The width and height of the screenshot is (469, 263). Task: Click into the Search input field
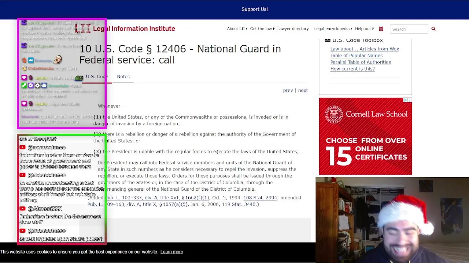[409, 29]
